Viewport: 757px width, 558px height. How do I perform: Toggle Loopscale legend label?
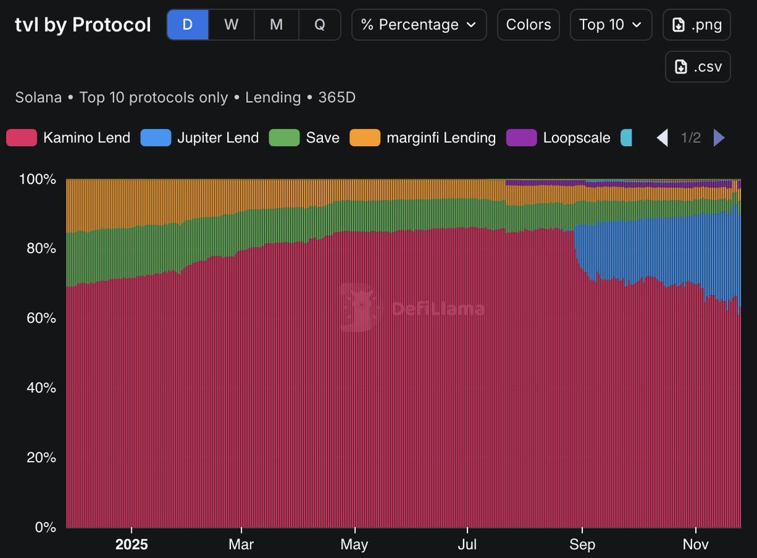point(577,137)
